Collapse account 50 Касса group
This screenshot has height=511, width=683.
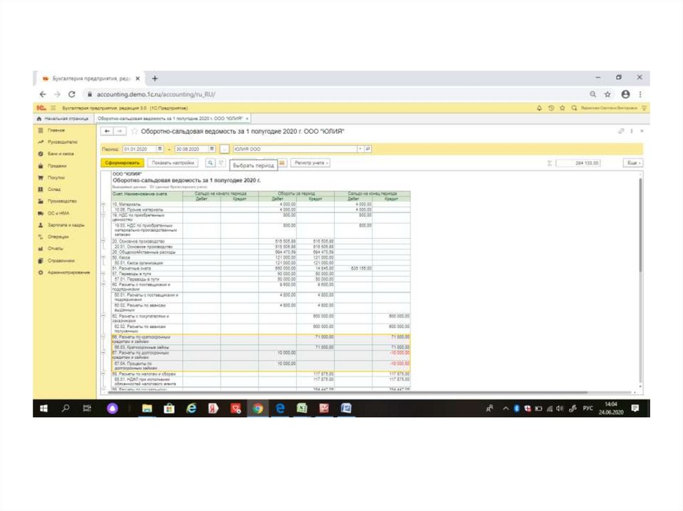103,258
